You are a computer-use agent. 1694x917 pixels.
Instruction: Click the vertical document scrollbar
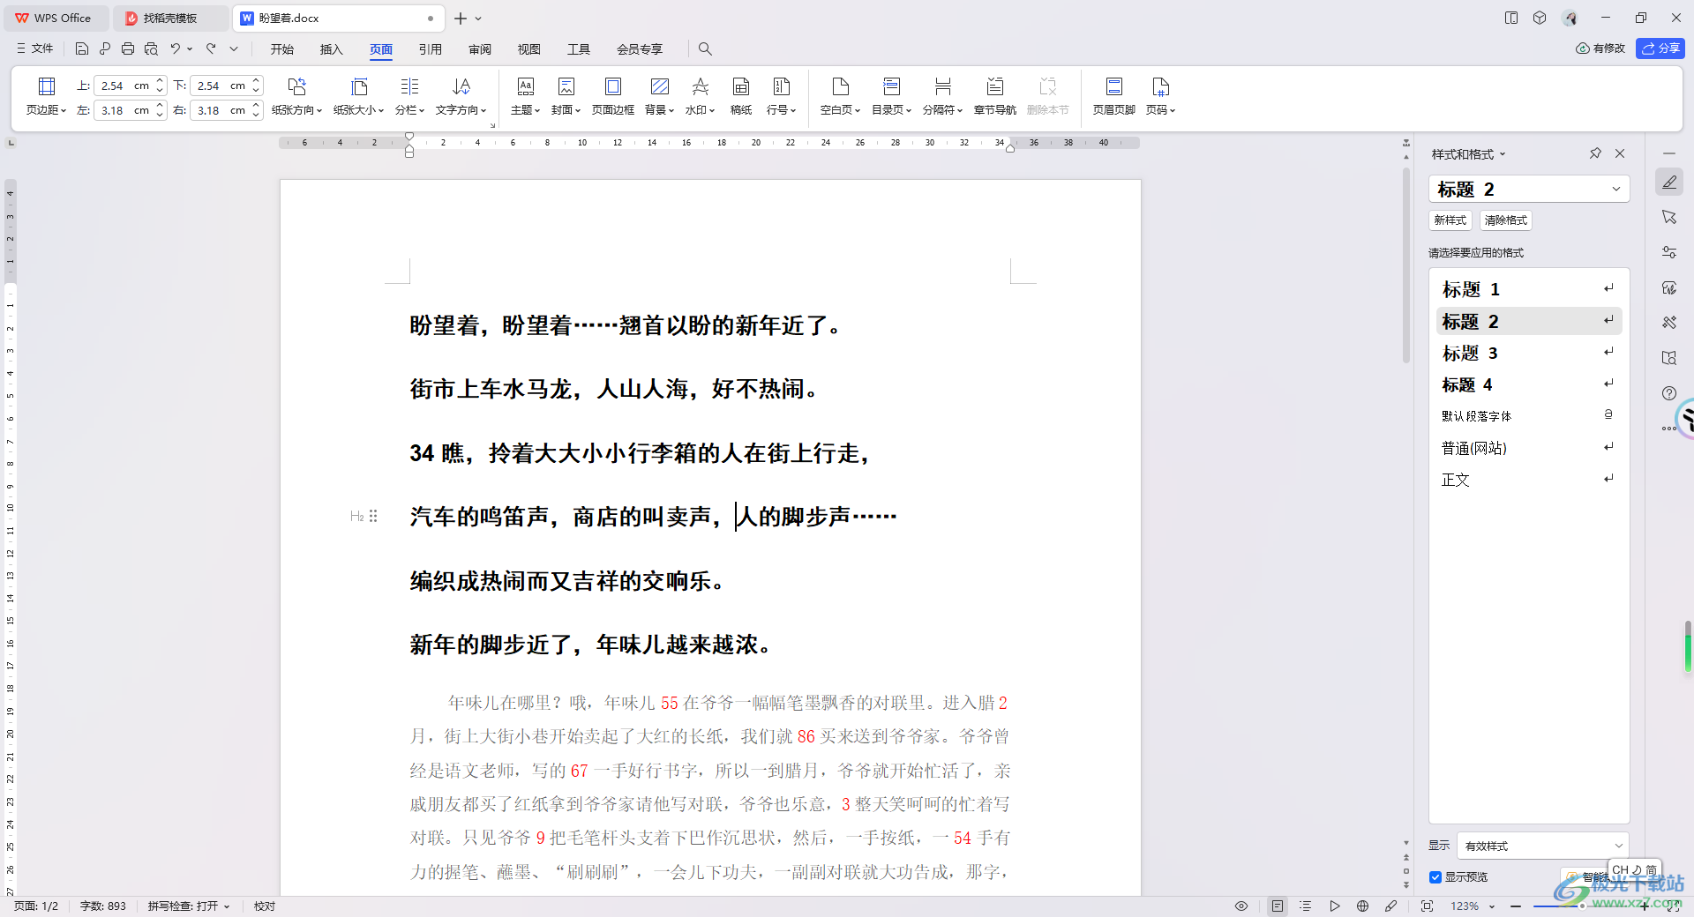click(1406, 265)
